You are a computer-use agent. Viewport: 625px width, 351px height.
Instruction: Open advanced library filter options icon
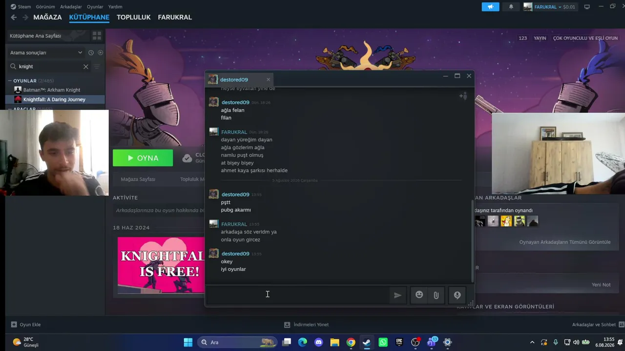pos(97,66)
